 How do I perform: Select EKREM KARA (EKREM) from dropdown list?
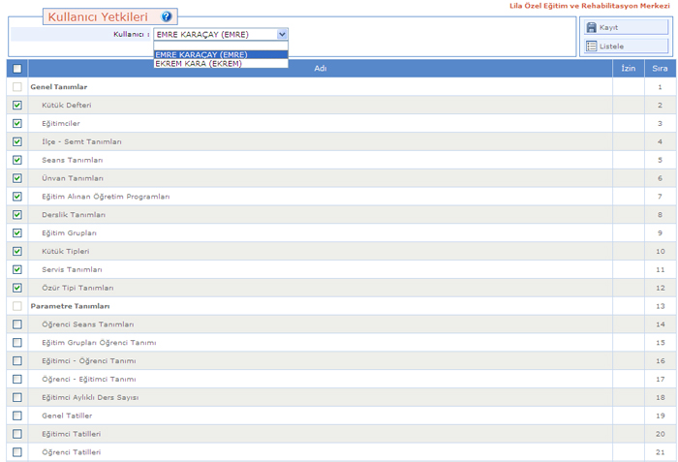(x=199, y=64)
